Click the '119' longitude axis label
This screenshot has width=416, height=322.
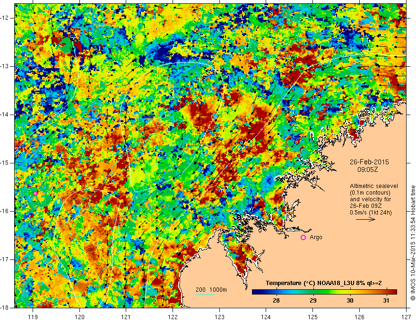[x=33, y=317]
